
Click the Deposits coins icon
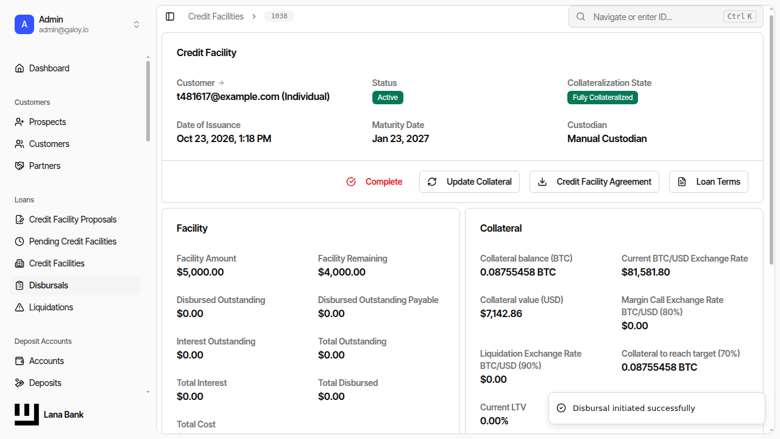click(19, 383)
